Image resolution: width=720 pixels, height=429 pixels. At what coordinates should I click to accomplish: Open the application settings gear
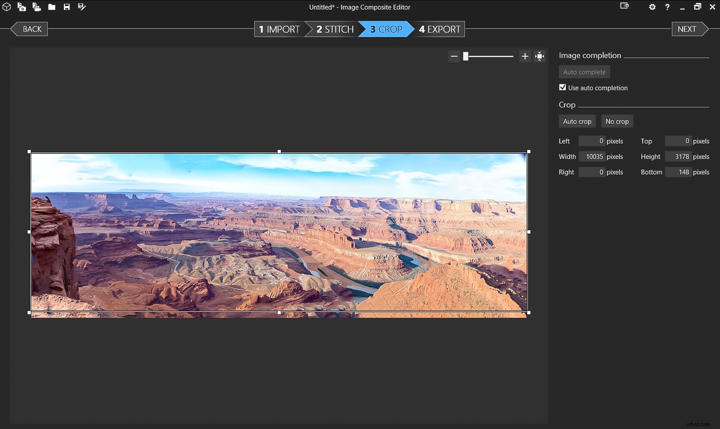652,7
